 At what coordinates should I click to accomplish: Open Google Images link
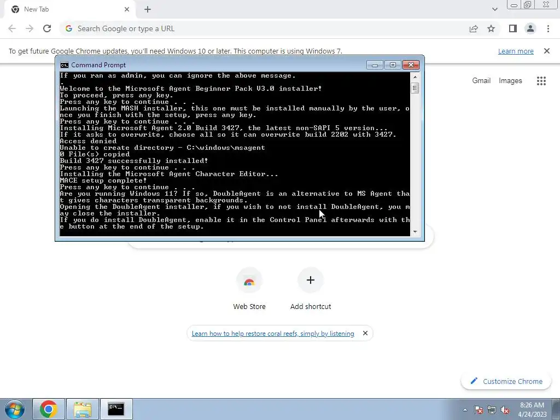click(x=510, y=81)
